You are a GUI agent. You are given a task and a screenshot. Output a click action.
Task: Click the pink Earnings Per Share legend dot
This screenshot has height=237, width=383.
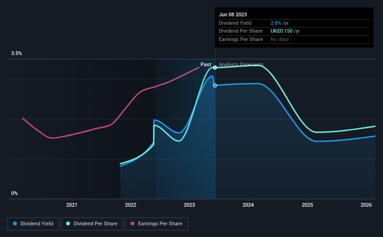pyautogui.click(x=132, y=223)
